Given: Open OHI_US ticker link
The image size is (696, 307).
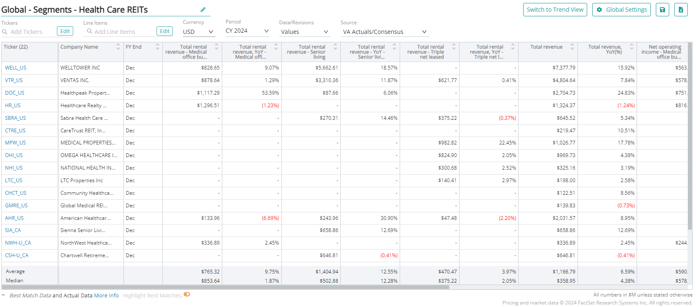Looking at the screenshot, I should pos(14,155).
